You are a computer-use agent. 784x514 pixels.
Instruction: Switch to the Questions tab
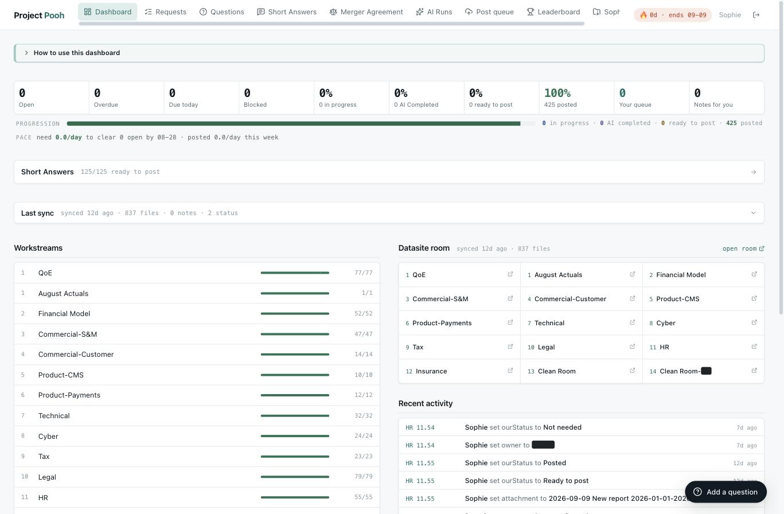221,11
